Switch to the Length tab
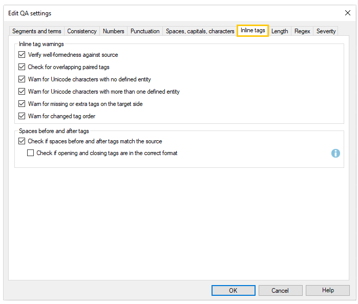358x304 pixels. coord(280,31)
